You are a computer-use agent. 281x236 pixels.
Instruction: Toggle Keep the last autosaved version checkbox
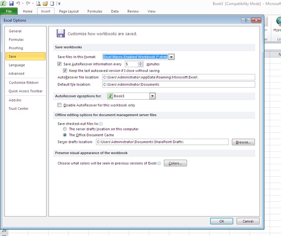click(x=65, y=70)
